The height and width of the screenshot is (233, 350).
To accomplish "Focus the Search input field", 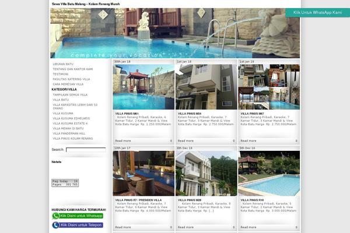I will click(x=86, y=150).
